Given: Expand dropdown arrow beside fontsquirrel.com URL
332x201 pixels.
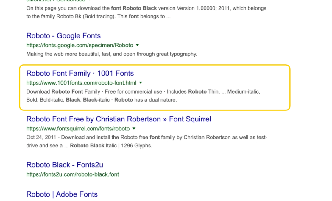Looking at the screenshot, I should coord(134,129).
